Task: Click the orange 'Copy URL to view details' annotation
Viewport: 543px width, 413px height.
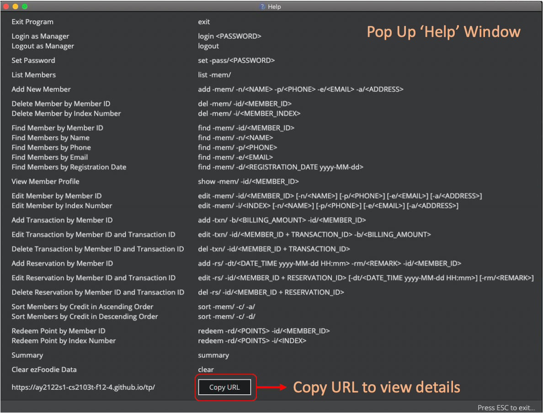Action: (376, 387)
